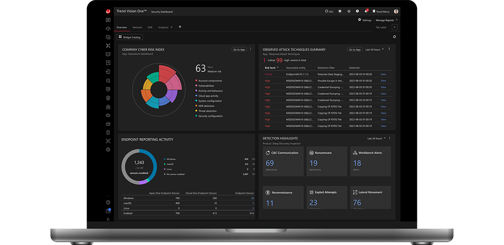This screenshot has height=245, width=504.
Task: Open the notifications bell with red badge
Action: click(366, 11)
